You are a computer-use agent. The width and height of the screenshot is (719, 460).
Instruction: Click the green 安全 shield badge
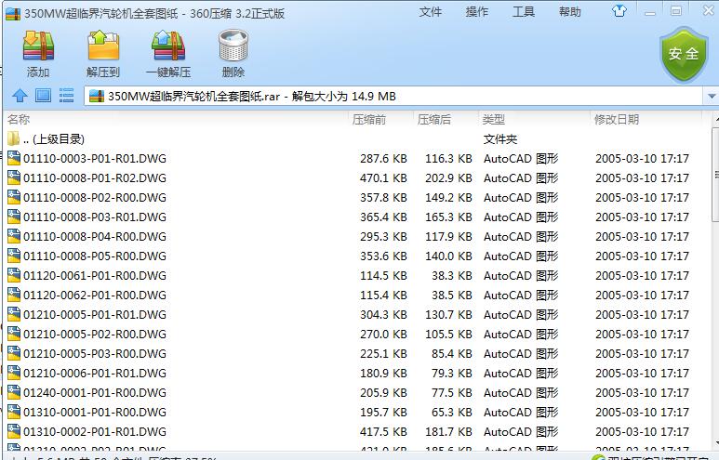(684, 55)
